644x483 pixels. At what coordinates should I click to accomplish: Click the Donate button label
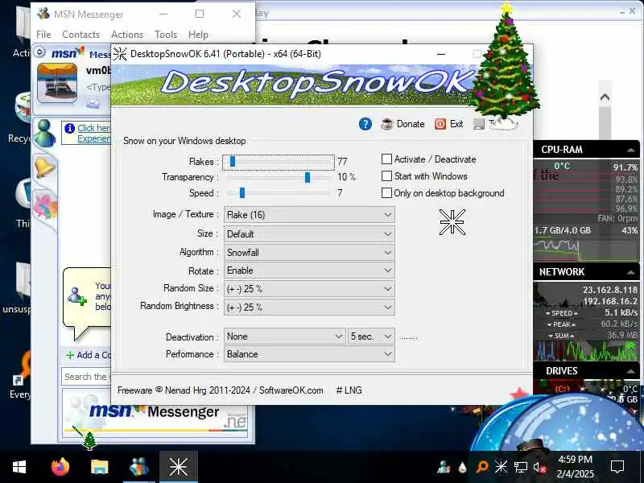[411, 124]
